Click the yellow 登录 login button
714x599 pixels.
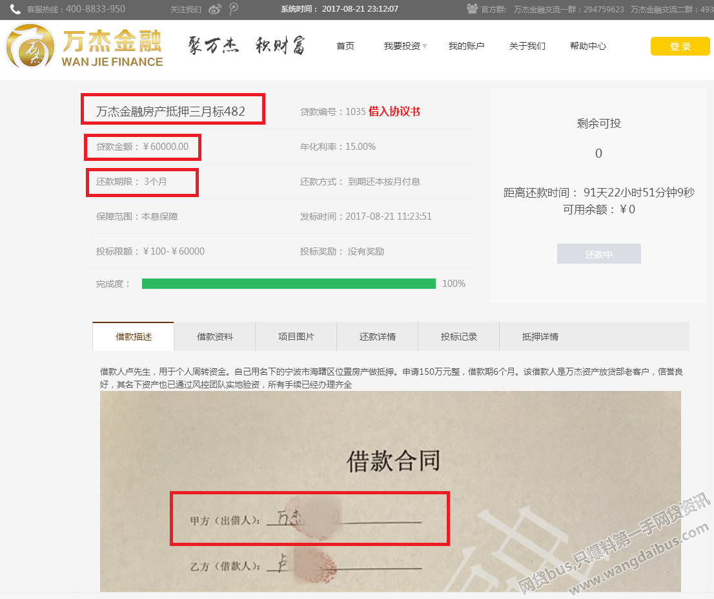tap(680, 46)
